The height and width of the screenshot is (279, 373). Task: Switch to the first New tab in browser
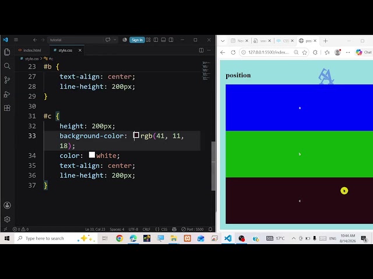coord(240,41)
